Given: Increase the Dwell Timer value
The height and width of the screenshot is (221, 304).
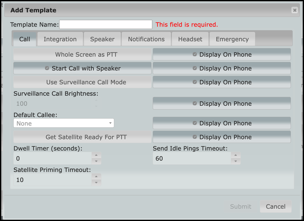Looking at the screenshot, I should tap(96, 155).
